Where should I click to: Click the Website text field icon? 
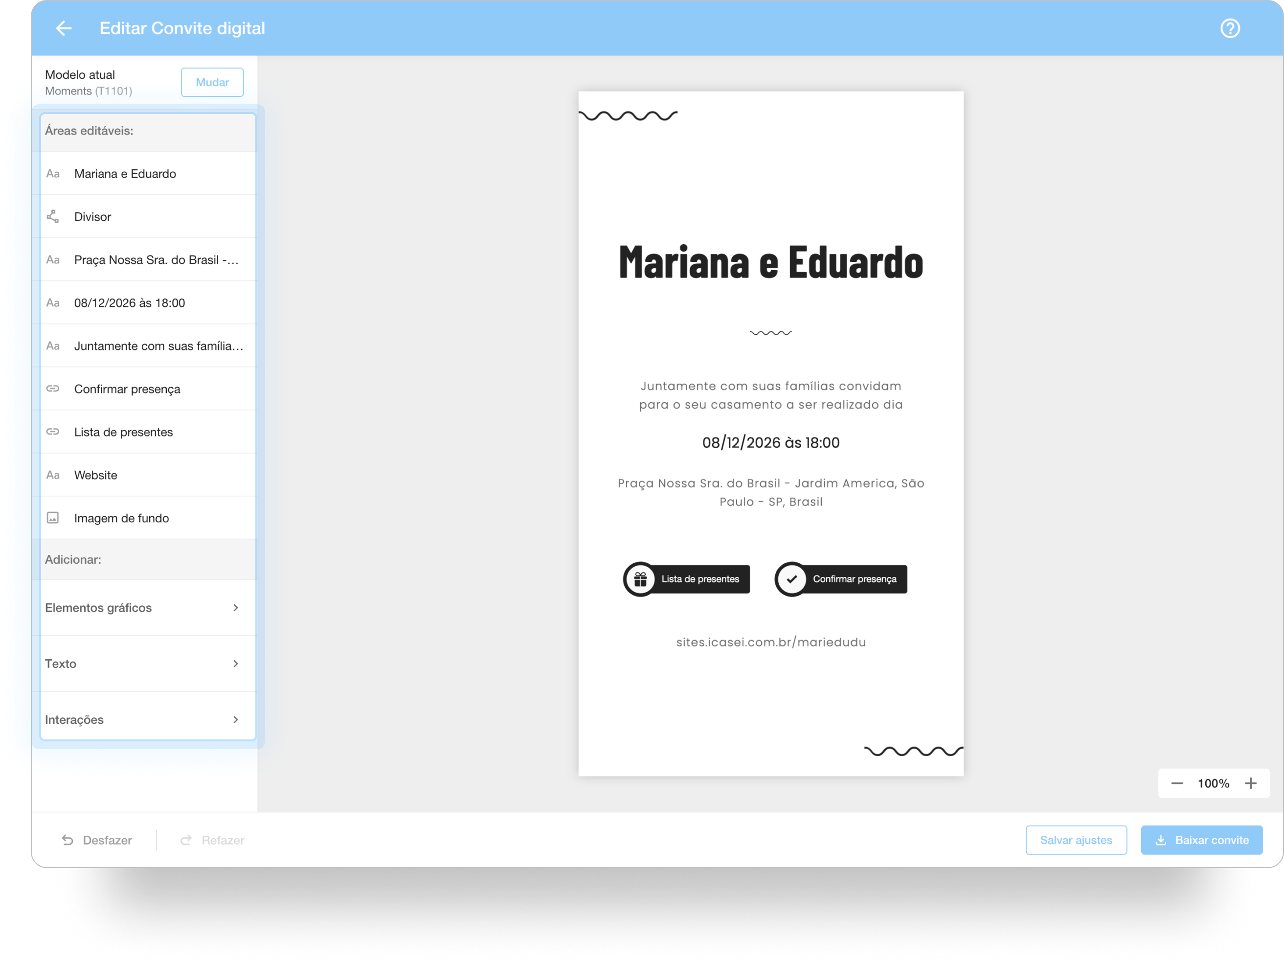click(53, 475)
